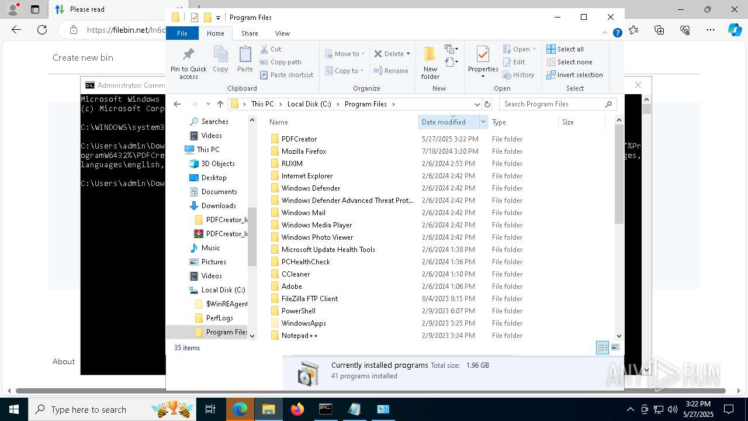Click the Search Program Files box
Screen dimensions: 748x421
point(557,104)
